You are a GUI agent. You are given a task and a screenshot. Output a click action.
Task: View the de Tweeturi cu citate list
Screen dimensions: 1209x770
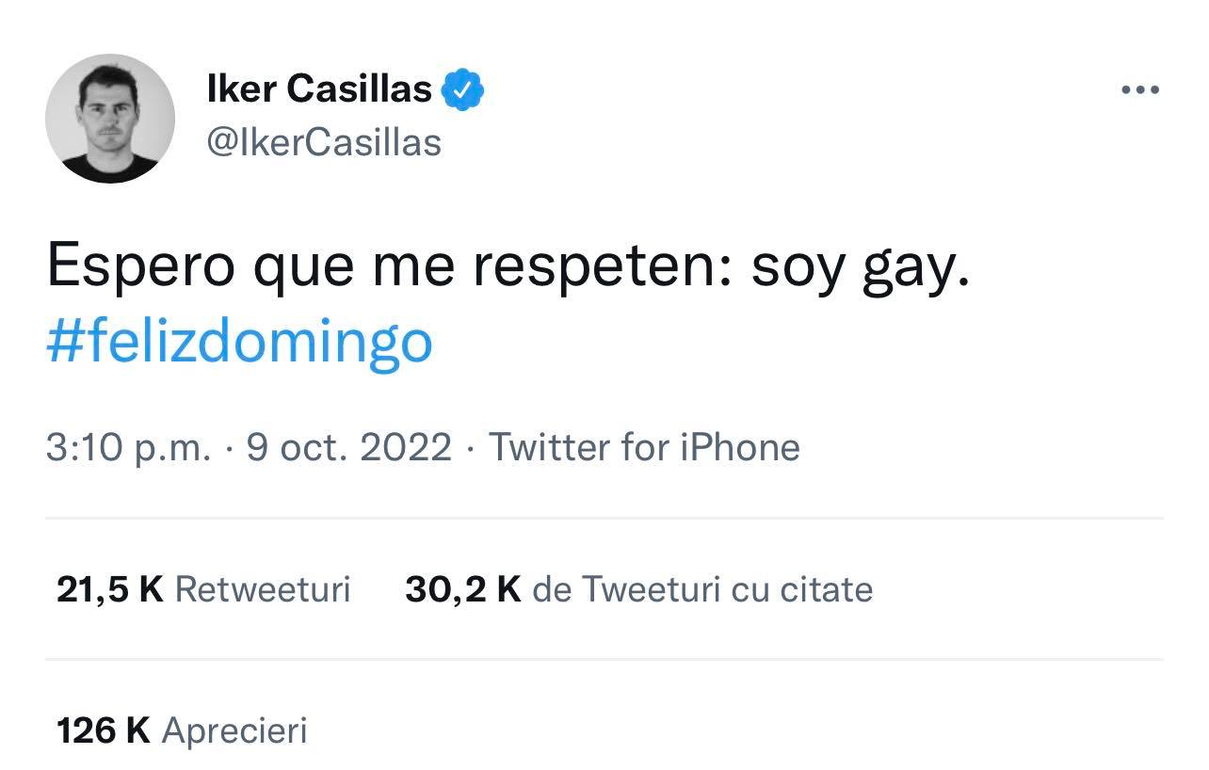[702, 589]
